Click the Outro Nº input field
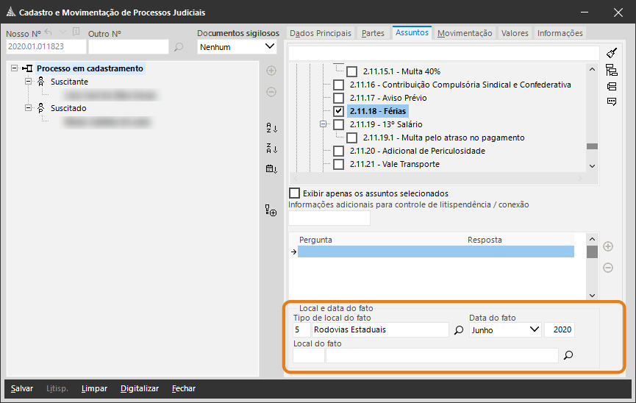The image size is (636, 403). point(128,47)
